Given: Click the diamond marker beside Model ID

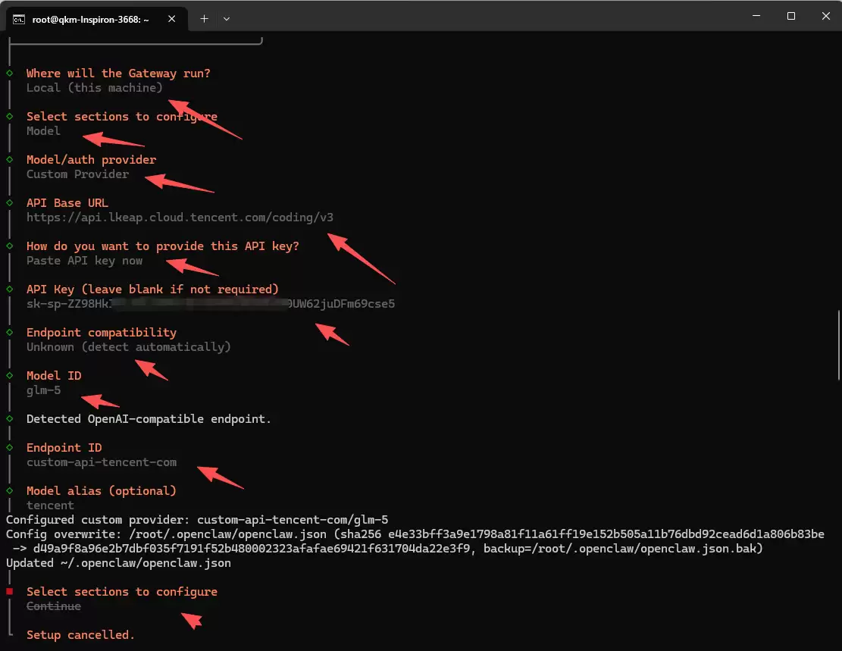Looking at the screenshot, I should (x=10, y=376).
